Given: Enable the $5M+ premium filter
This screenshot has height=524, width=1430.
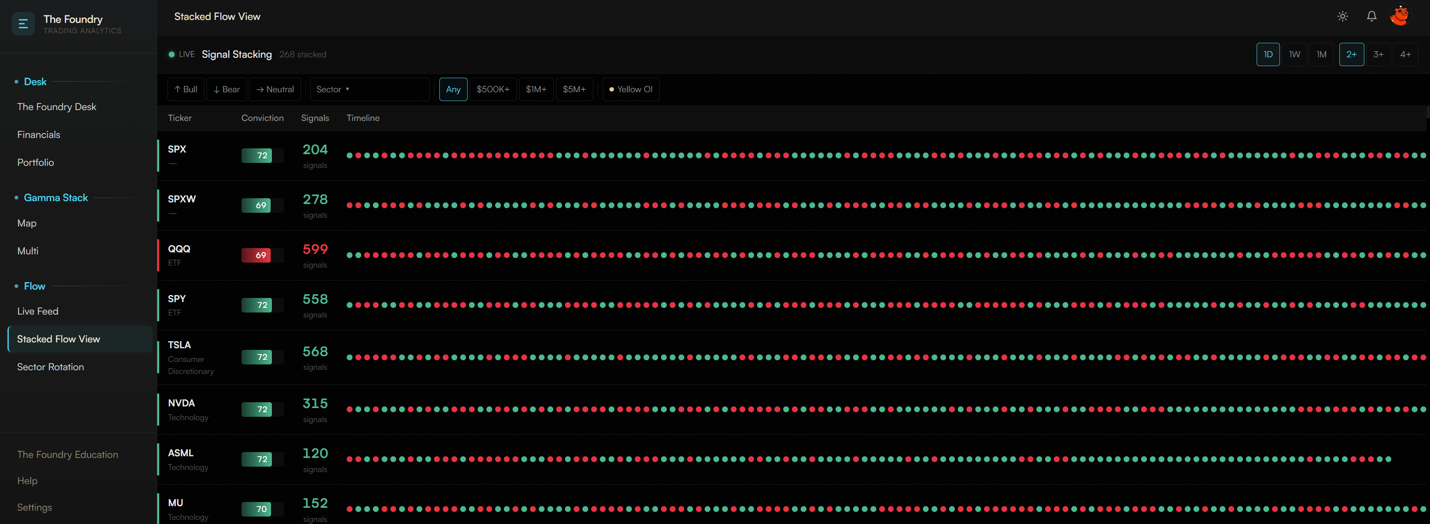Looking at the screenshot, I should click(574, 89).
